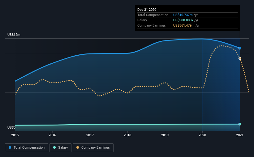This screenshot has height=157, width=254.
Task: Click the US$0 y-axis label
Action: click(x=11, y=127)
